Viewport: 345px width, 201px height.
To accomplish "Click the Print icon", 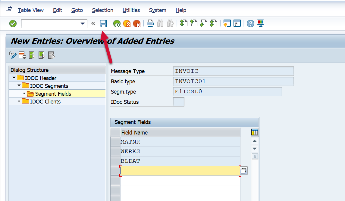I will pyautogui.click(x=150, y=23).
